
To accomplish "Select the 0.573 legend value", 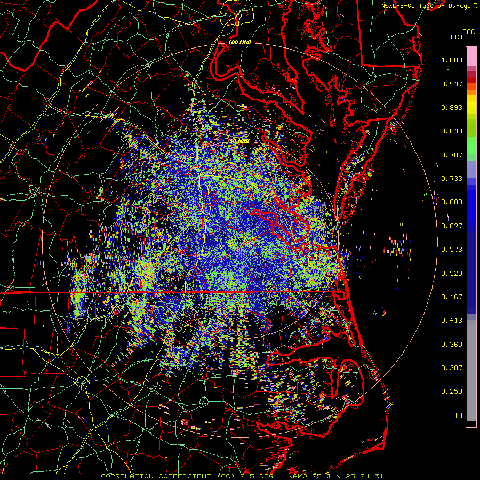I will [452, 250].
